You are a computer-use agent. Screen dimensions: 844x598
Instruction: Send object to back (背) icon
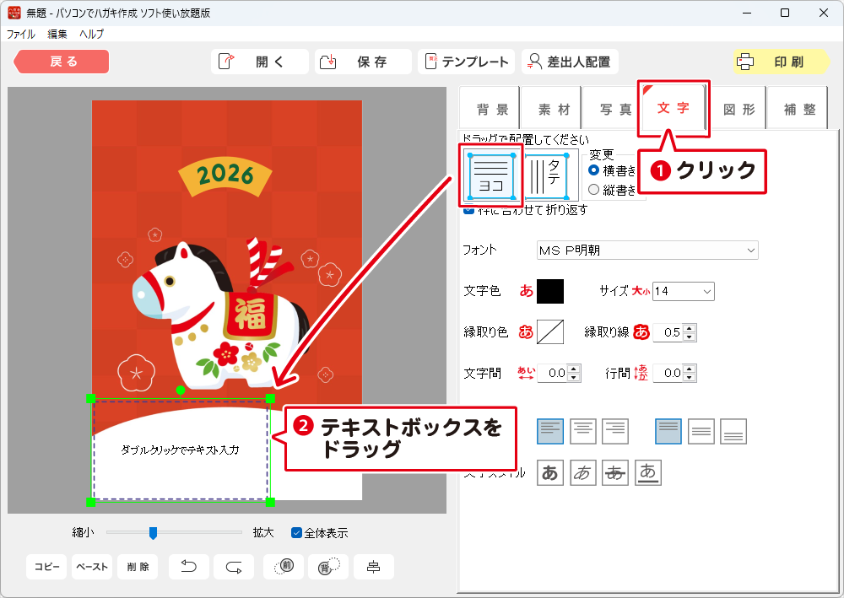pyautogui.click(x=328, y=567)
